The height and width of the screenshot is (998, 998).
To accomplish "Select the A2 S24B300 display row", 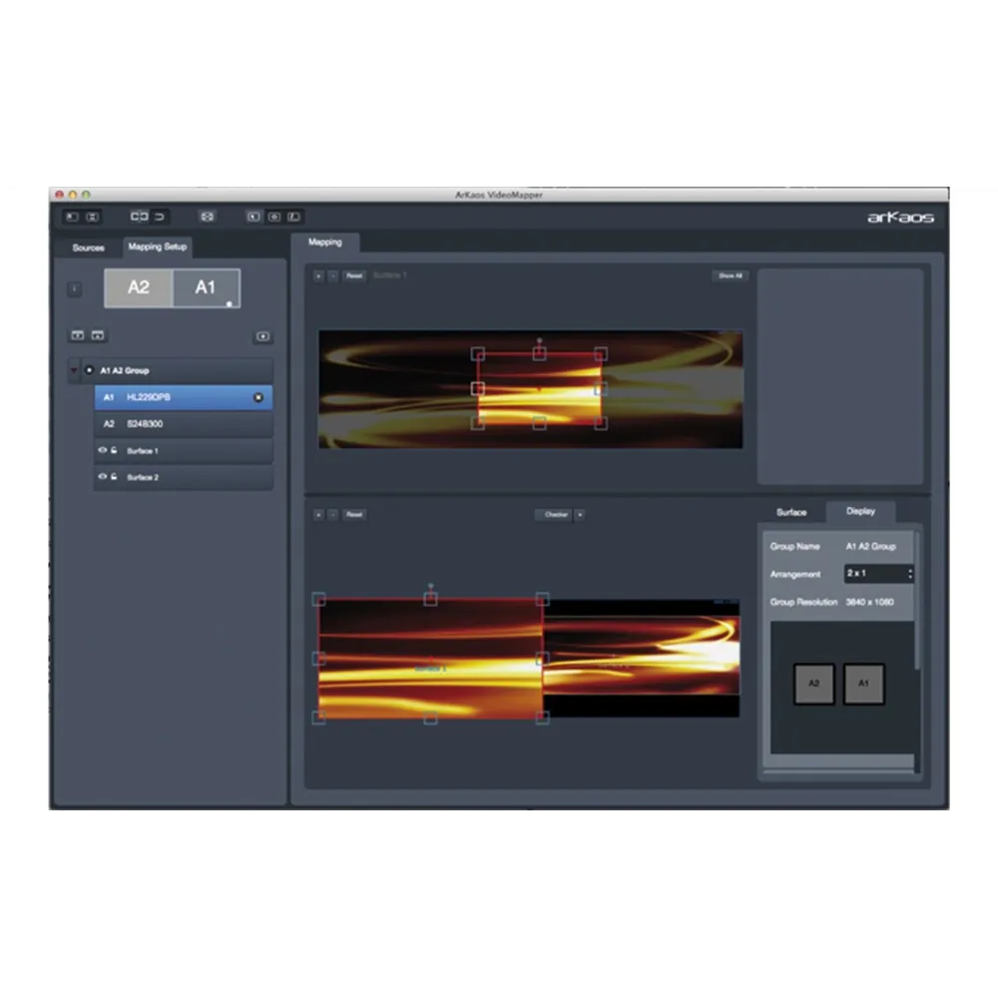I will click(x=183, y=424).
